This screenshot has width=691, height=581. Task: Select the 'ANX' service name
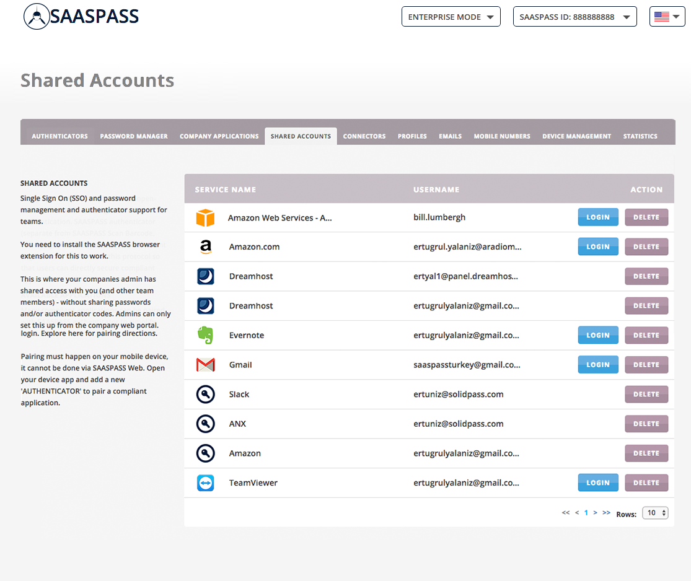tap(237, 424)
